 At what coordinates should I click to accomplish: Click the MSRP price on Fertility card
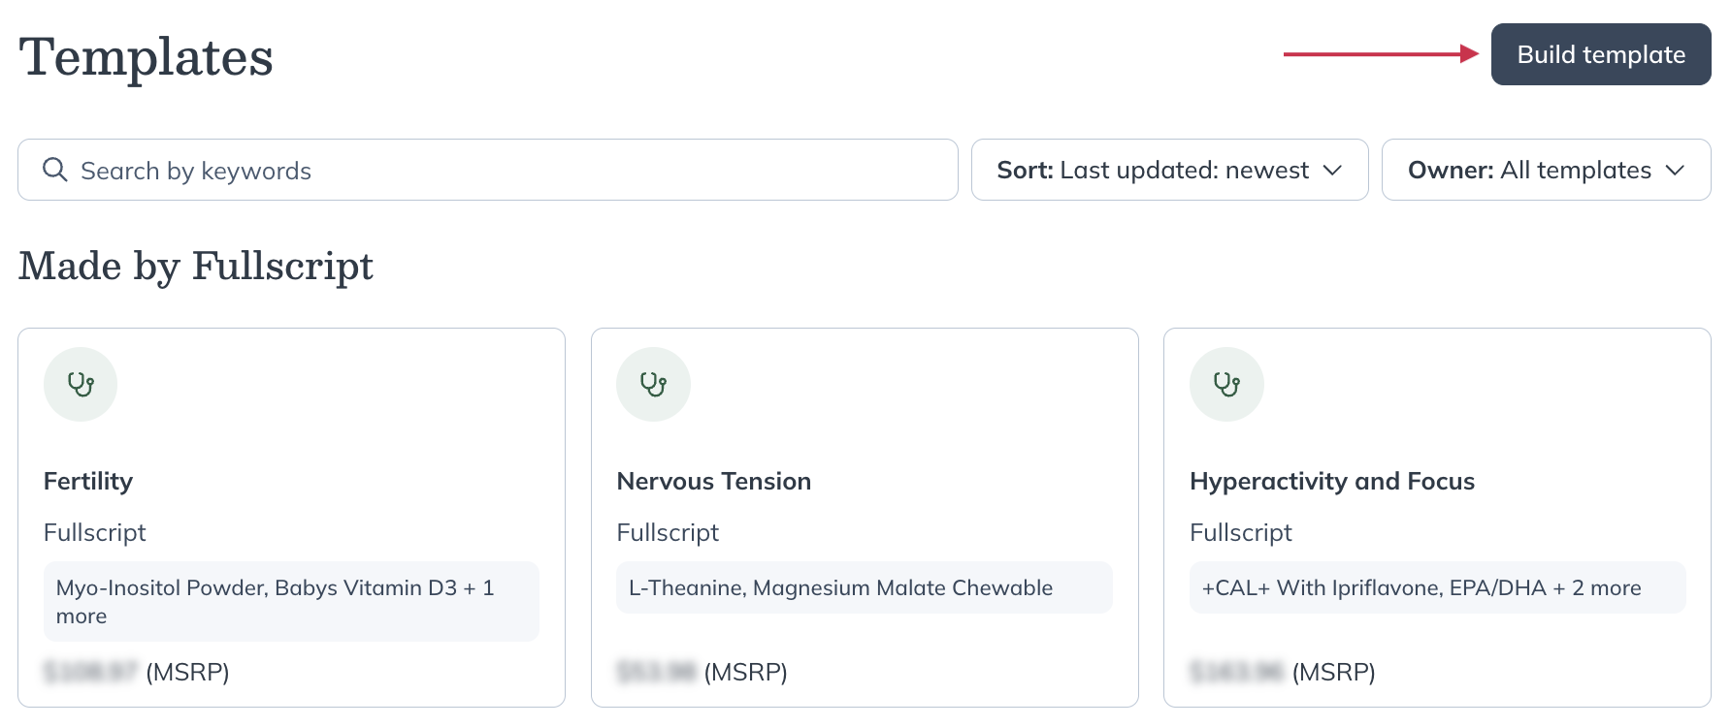[137, 672]
